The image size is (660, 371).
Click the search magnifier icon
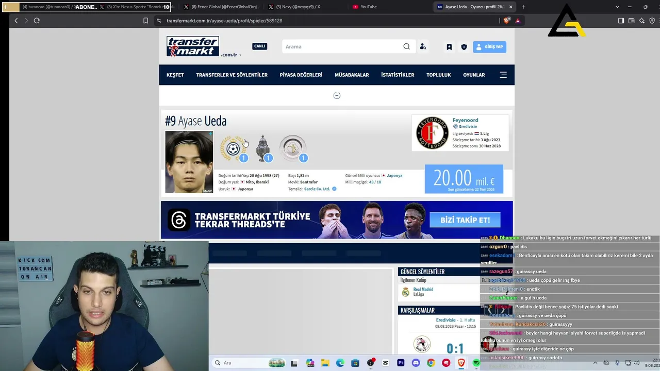[406, 46]
